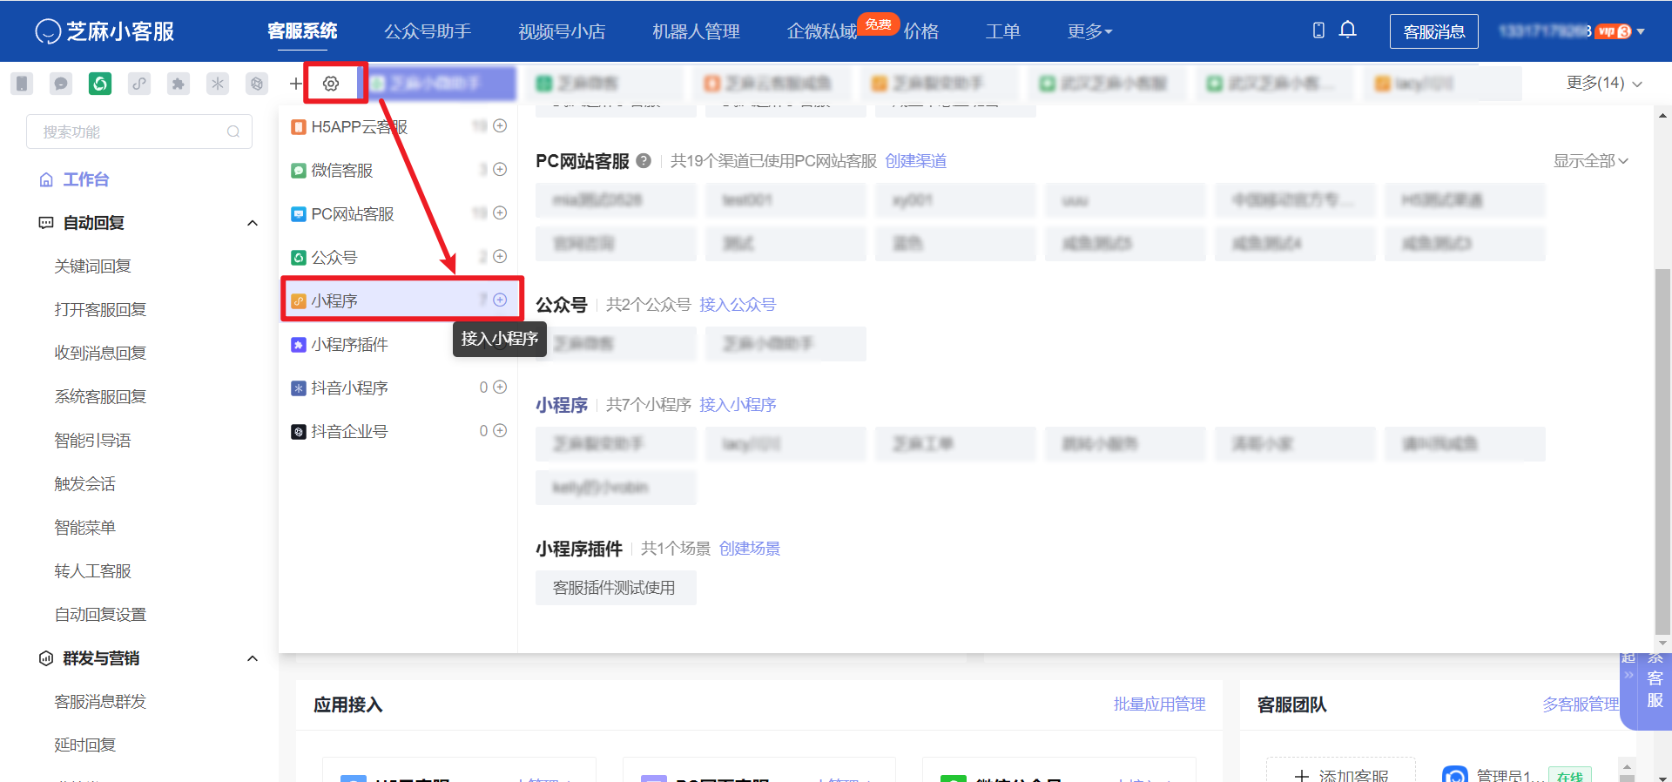
Task: Open the 工单 tab
Action: tap(1002, 31)
